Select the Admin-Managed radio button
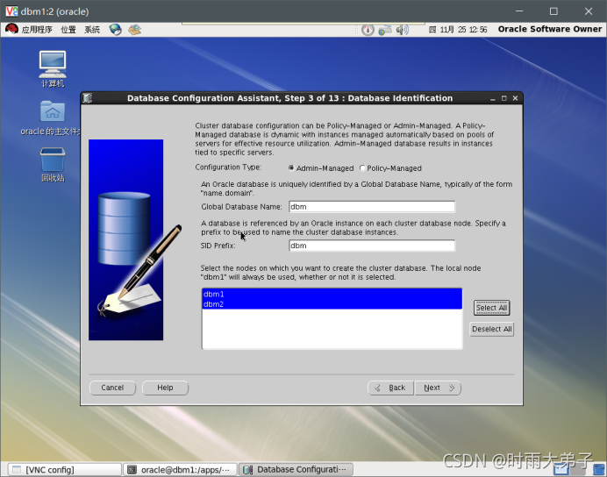 pyautogui.click(x=291, y=167)
